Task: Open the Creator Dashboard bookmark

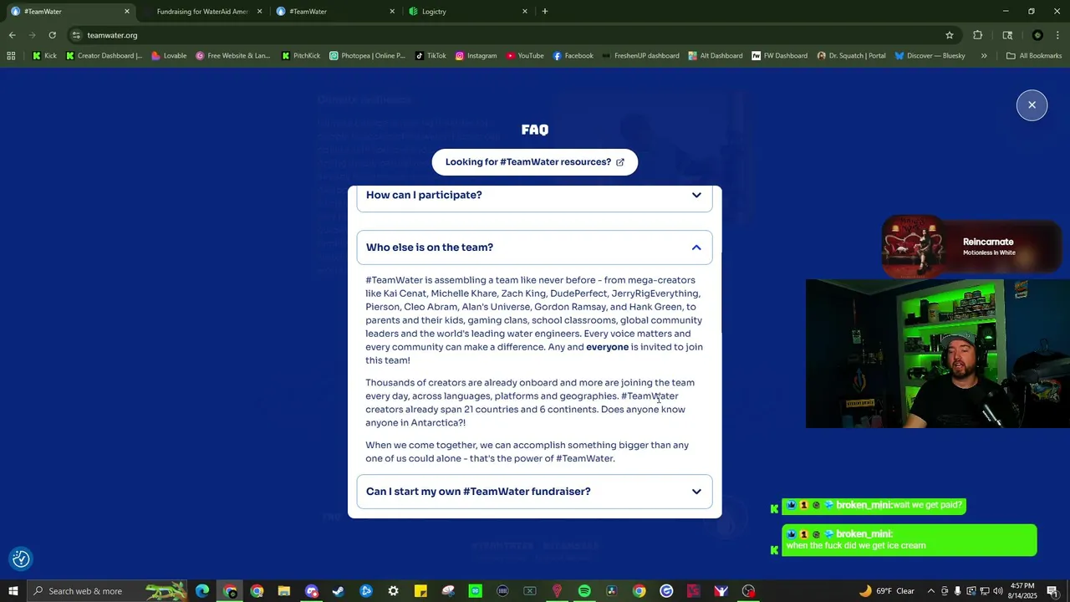Action: click(x=104, y=56)
